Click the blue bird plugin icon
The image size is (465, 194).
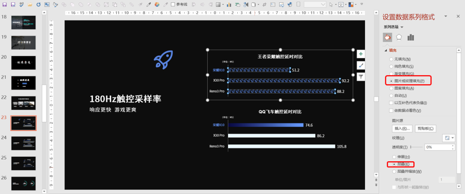[x=290, y=4]
